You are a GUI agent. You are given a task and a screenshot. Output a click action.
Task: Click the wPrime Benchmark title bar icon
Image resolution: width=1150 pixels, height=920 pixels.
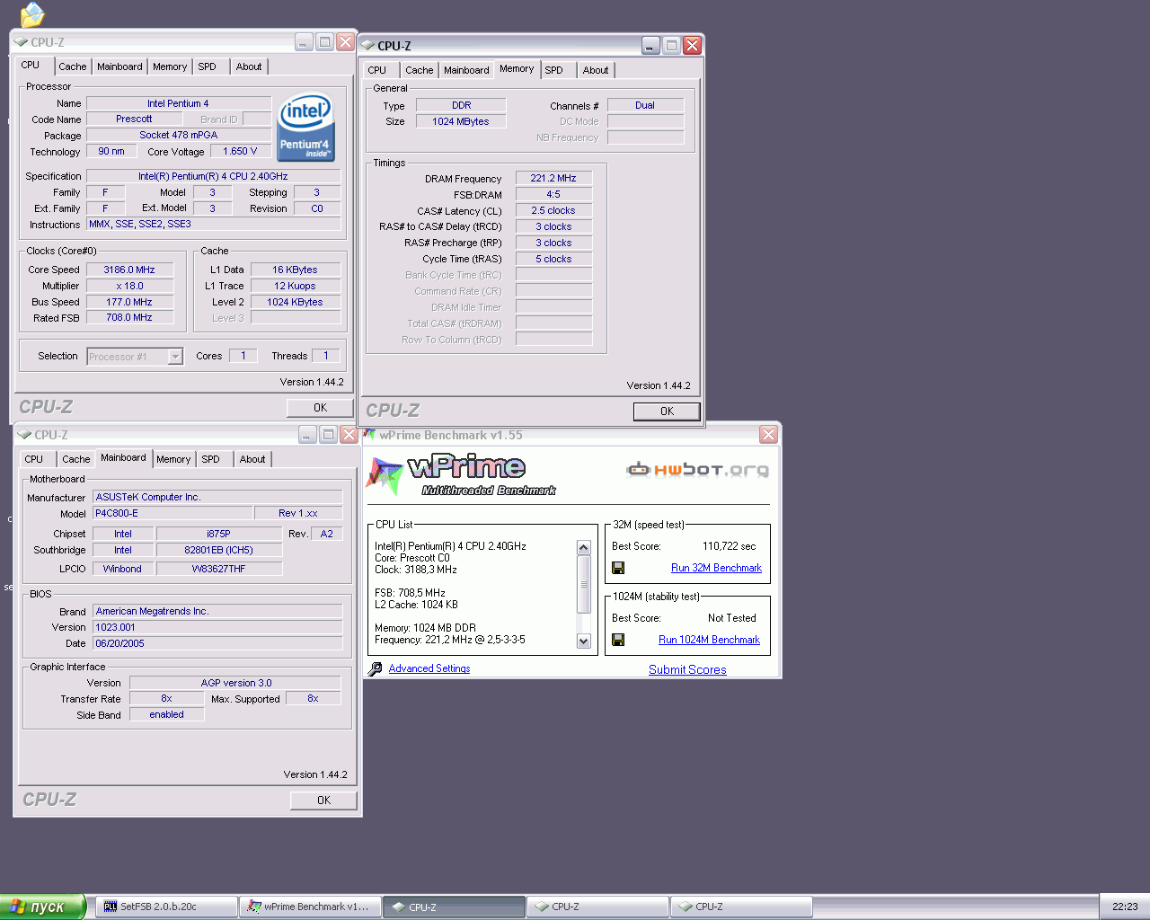coord(369,435)
